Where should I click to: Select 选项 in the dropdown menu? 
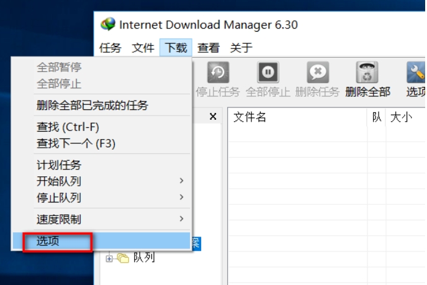tap(101, 241)
